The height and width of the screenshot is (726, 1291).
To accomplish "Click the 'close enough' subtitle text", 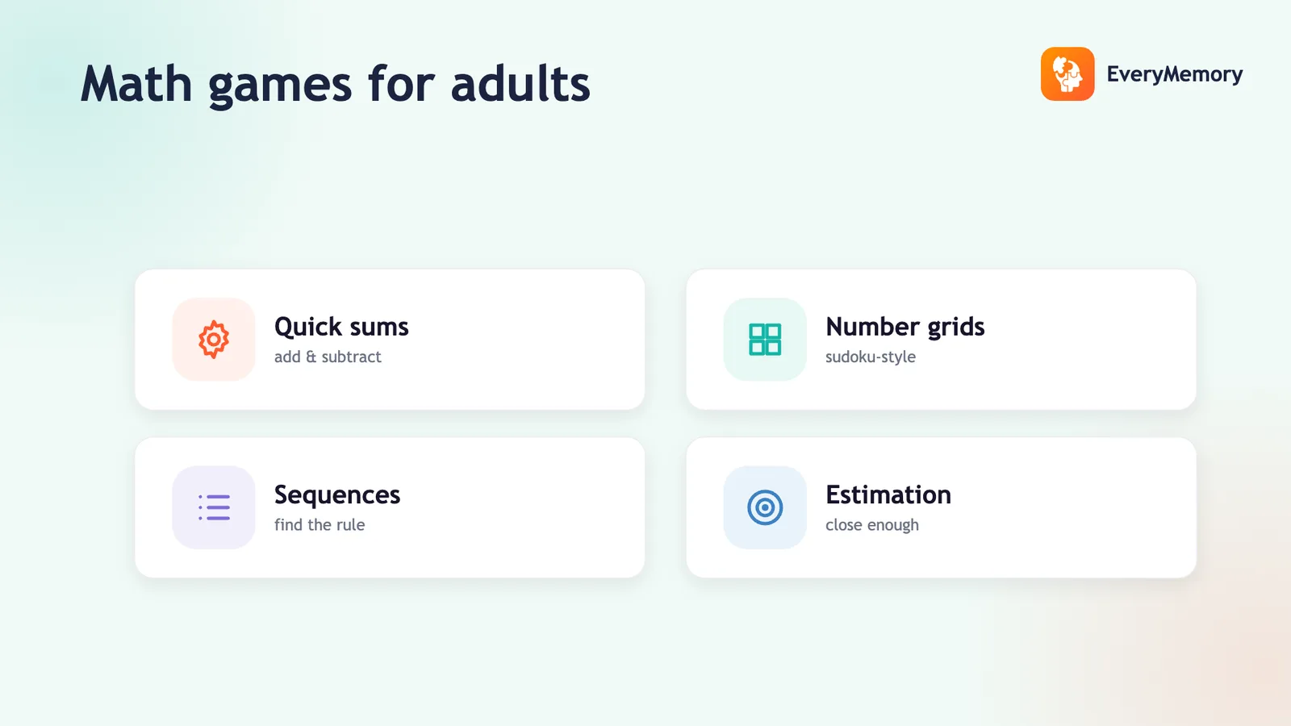I will click(x=872, y=525).
